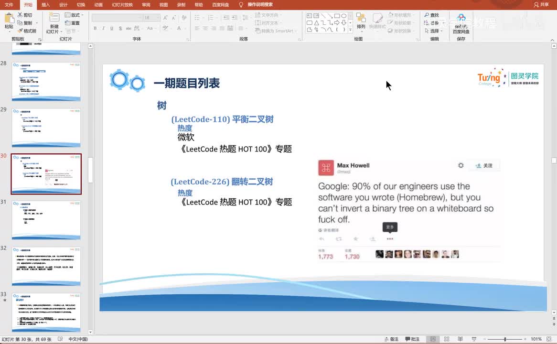
Task: Open the font size combo box
Action: click(x=152, y=17)
